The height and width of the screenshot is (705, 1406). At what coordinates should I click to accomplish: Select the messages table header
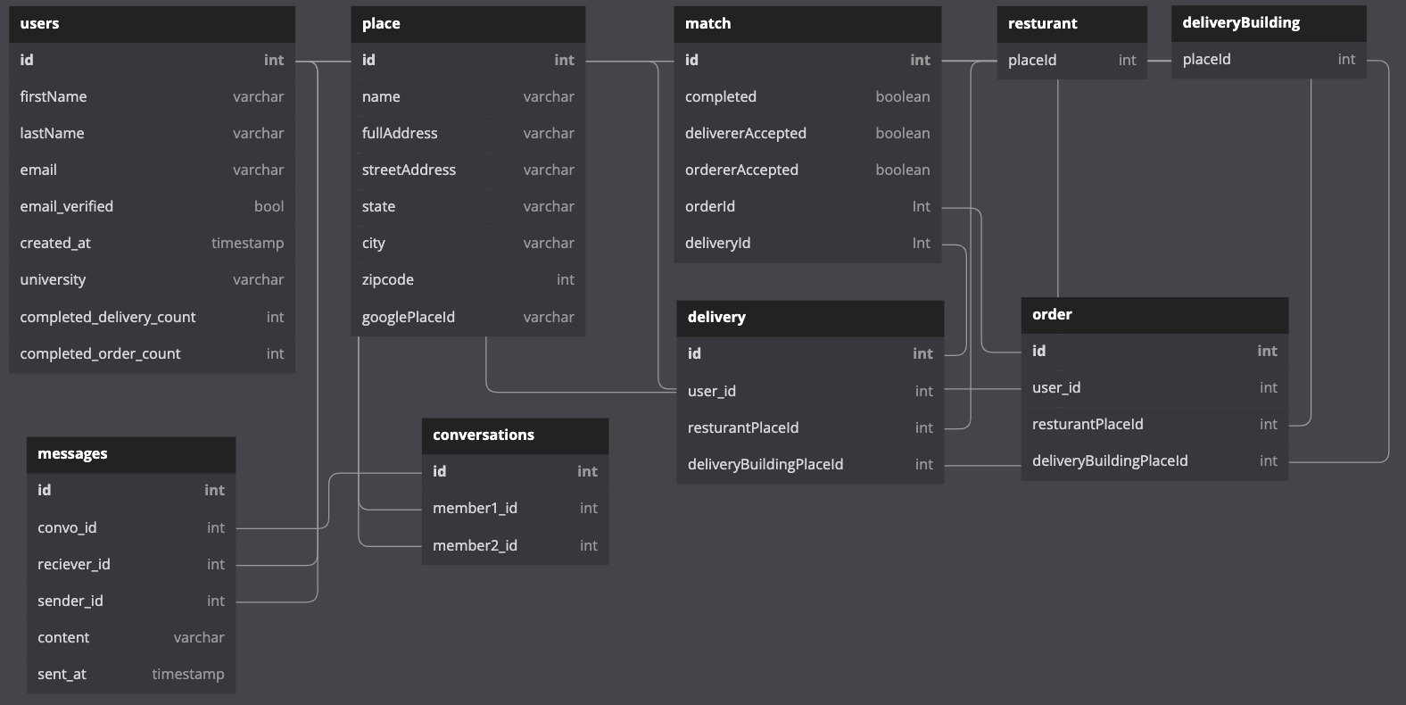click(x=131, y=454)
